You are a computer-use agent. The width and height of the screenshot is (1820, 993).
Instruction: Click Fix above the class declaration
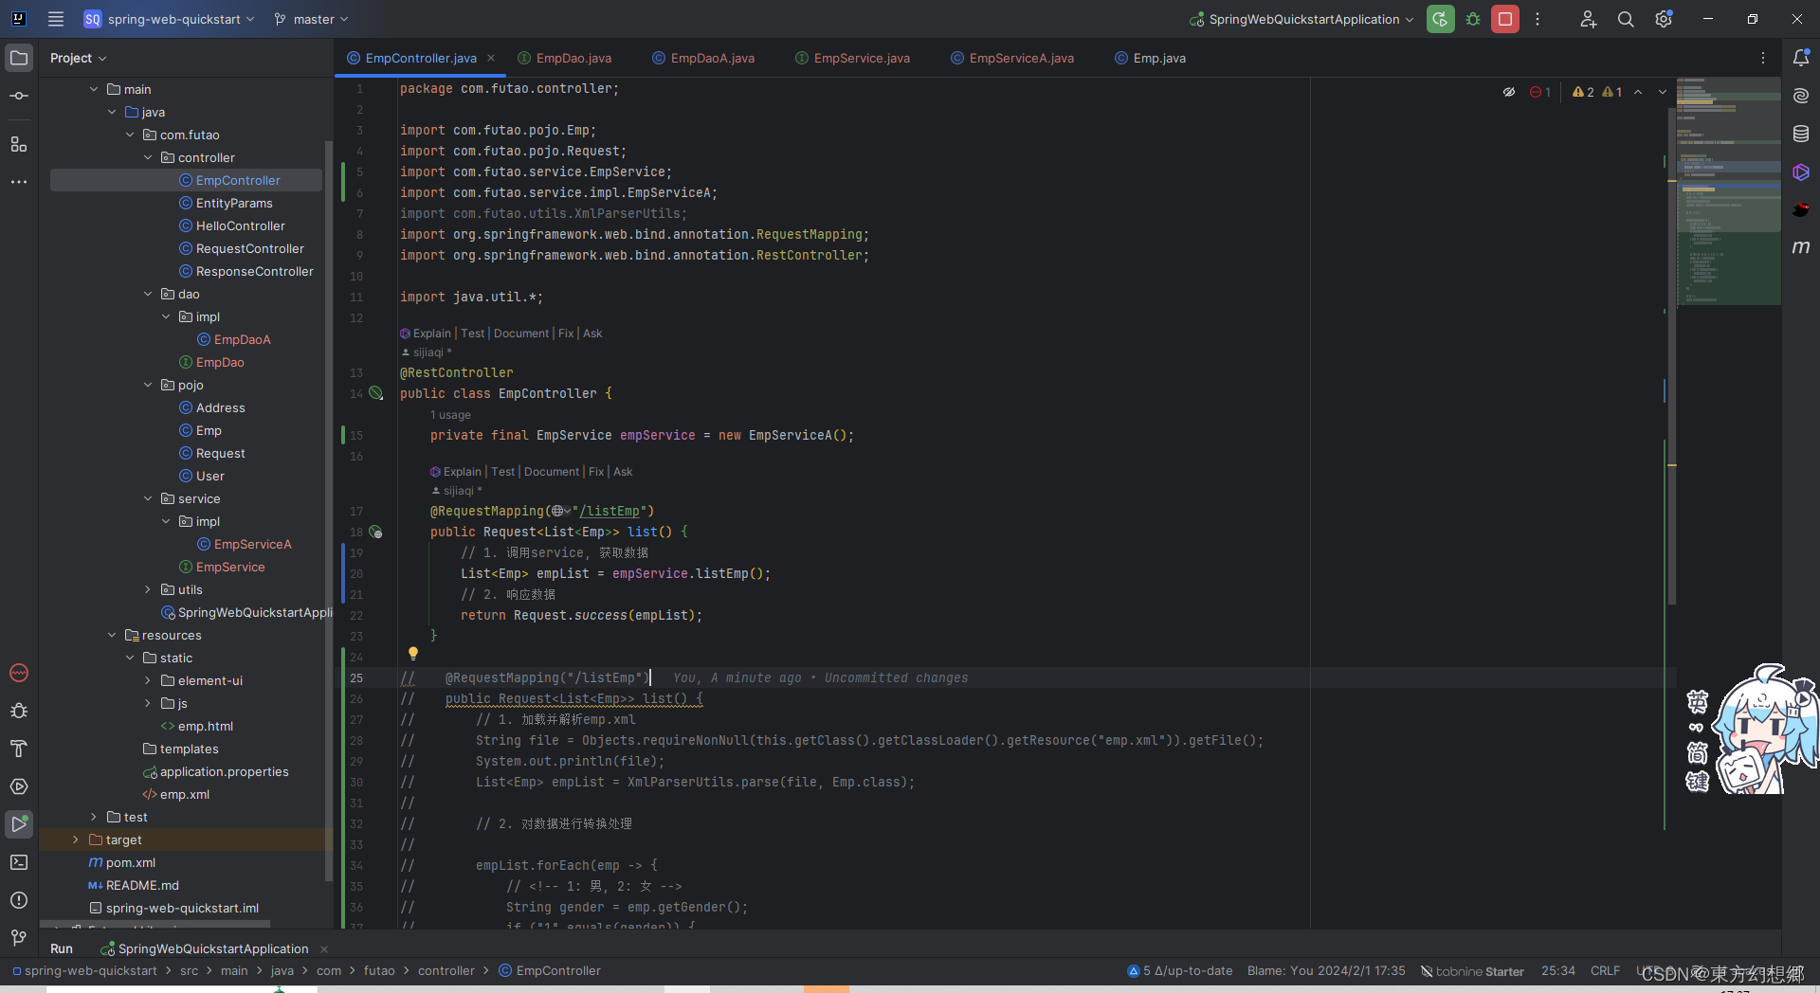tap(566, 334)
